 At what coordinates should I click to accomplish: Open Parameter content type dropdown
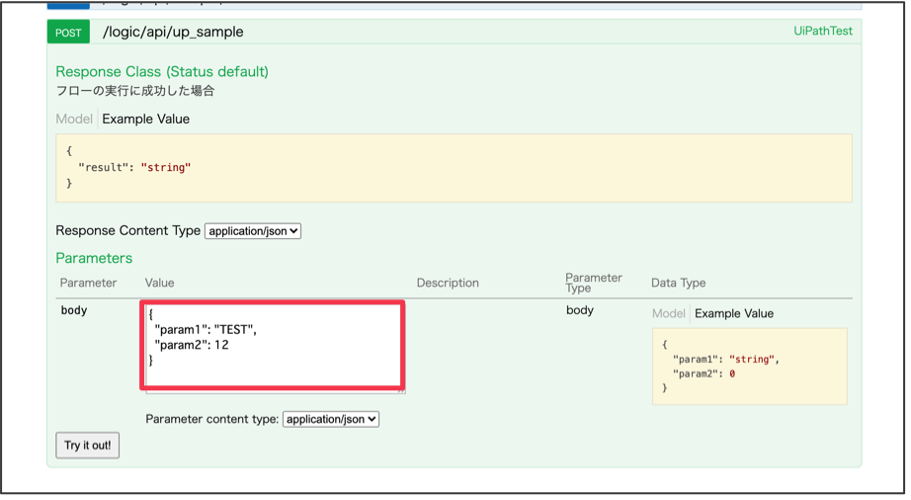tap(331, 419)
